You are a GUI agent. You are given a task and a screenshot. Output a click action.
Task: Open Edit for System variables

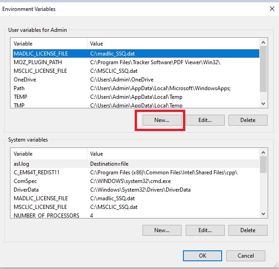point(205,230)
